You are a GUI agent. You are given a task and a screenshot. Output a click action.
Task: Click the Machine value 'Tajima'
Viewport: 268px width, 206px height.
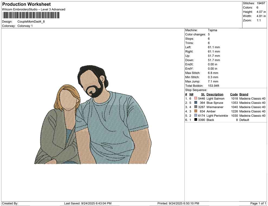pyautogui.click(x=213, y=30)
